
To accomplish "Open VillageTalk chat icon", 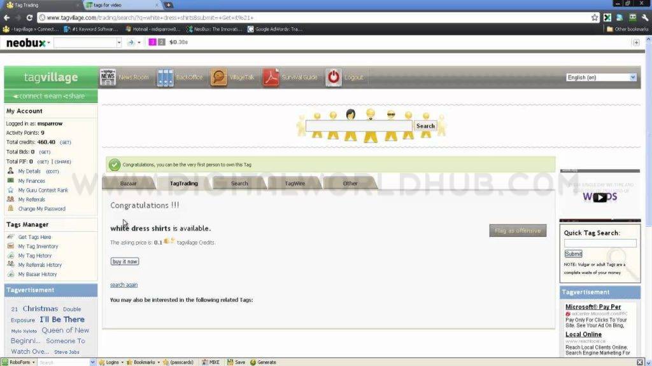I will [x=218, y=78].
